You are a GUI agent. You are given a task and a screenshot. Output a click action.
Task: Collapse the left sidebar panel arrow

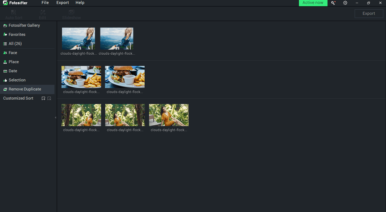coord(55,117)
